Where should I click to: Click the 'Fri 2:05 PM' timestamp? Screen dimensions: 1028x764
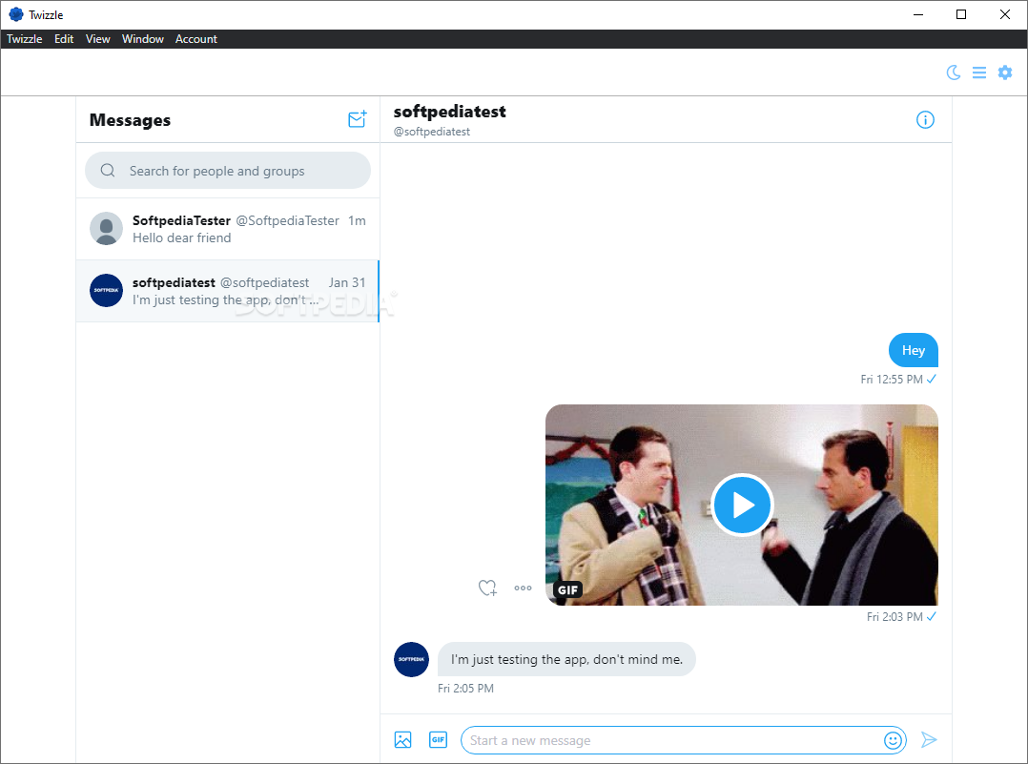pyautogui.click(x=465, y=688)
